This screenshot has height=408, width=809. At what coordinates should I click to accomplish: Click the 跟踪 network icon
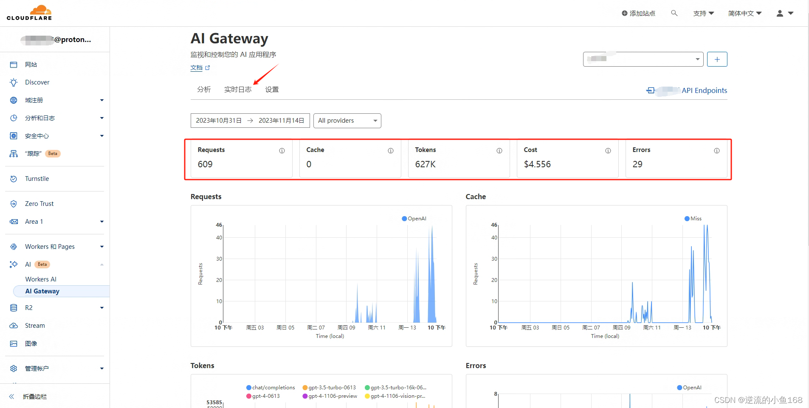14,154
